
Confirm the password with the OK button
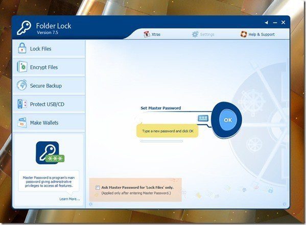click(228, 120)
